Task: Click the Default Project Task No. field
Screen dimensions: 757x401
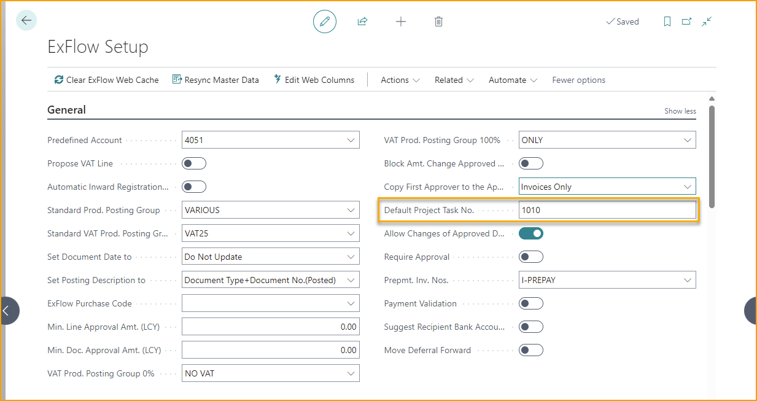Action: [607, 210]
